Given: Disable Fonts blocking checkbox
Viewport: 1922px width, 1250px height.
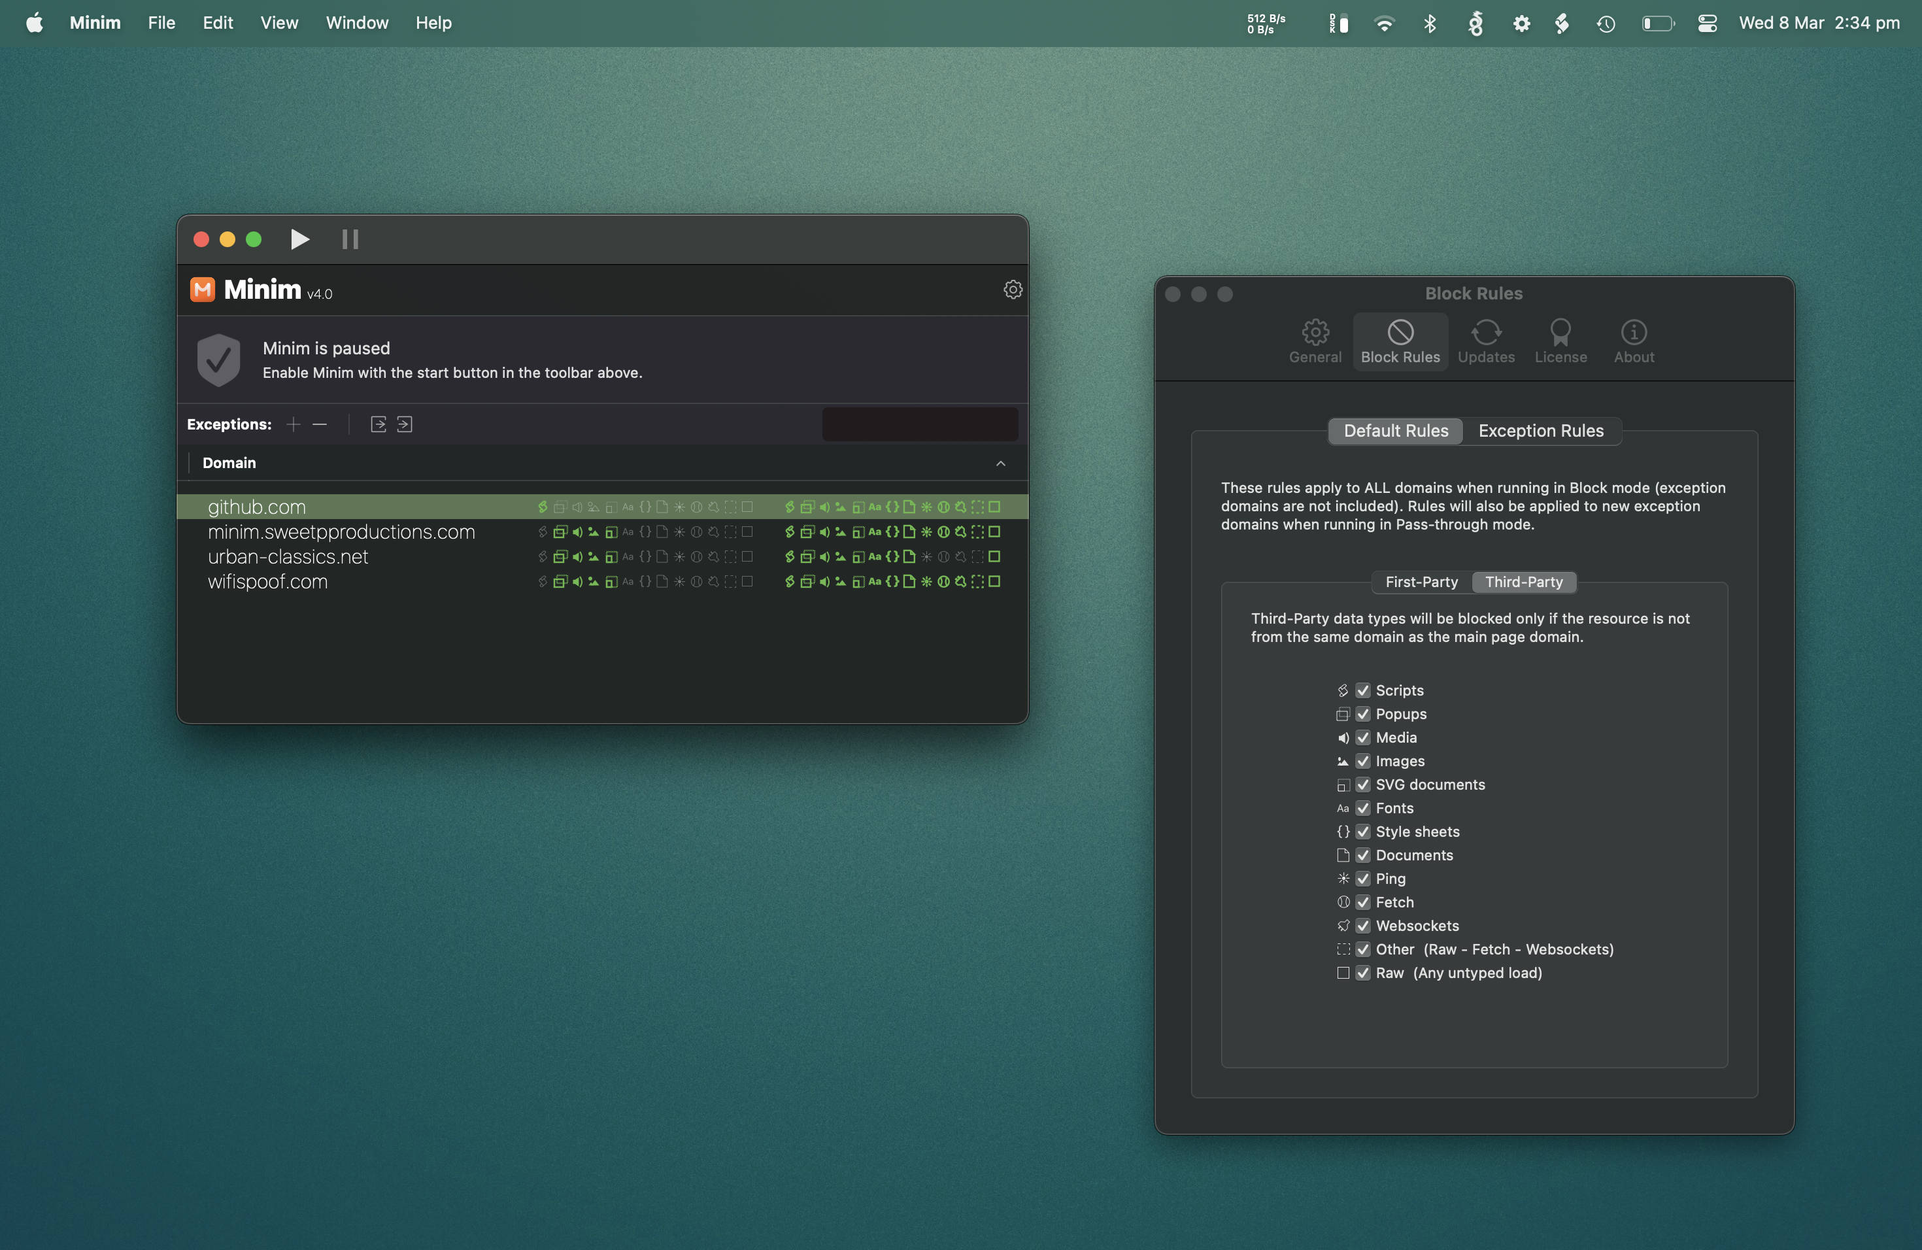Looking at the screenshot, I should 1363,807.
